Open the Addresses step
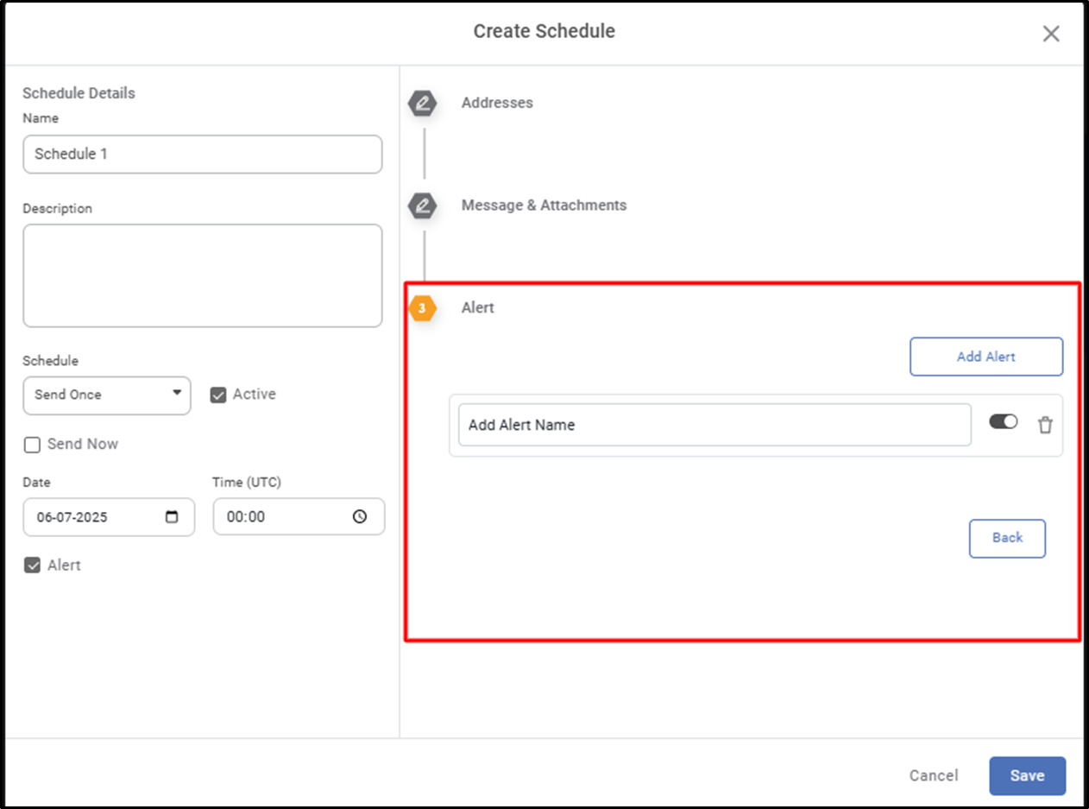This screenshot has height=809, width=1089. point(497,103)
